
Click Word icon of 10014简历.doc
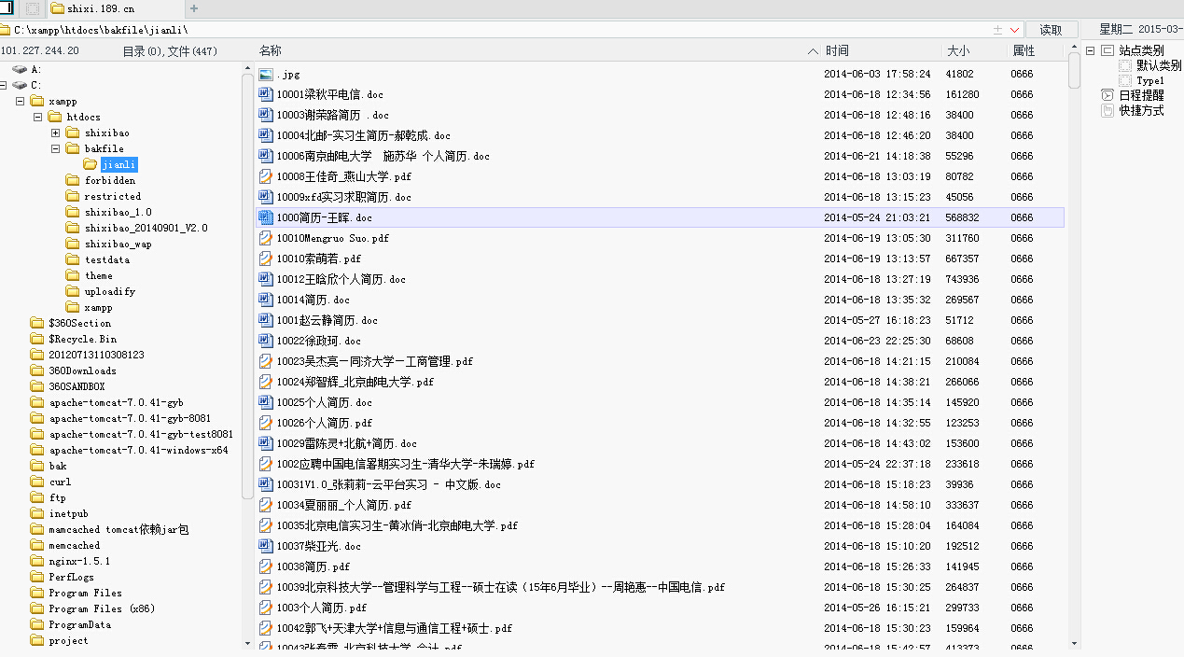click(x=266, y=300)
